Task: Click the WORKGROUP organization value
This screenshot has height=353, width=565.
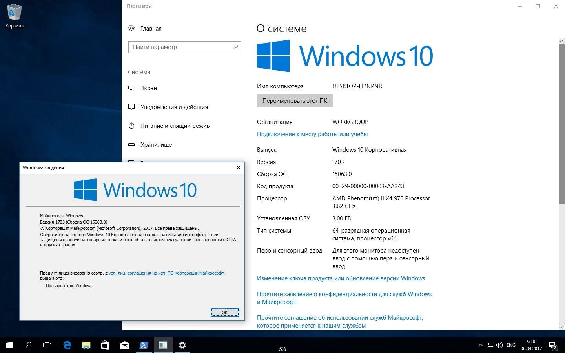Action: (350, 122)
